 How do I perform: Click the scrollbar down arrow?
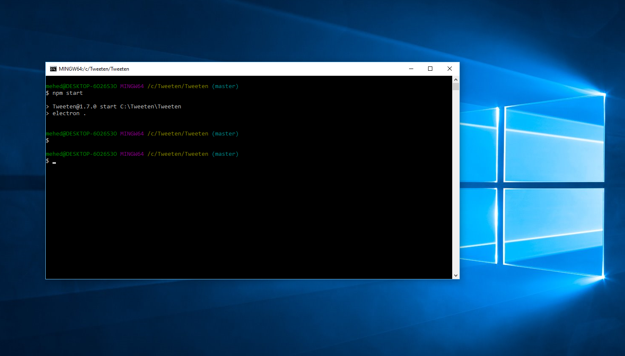[x=456, y=275]
